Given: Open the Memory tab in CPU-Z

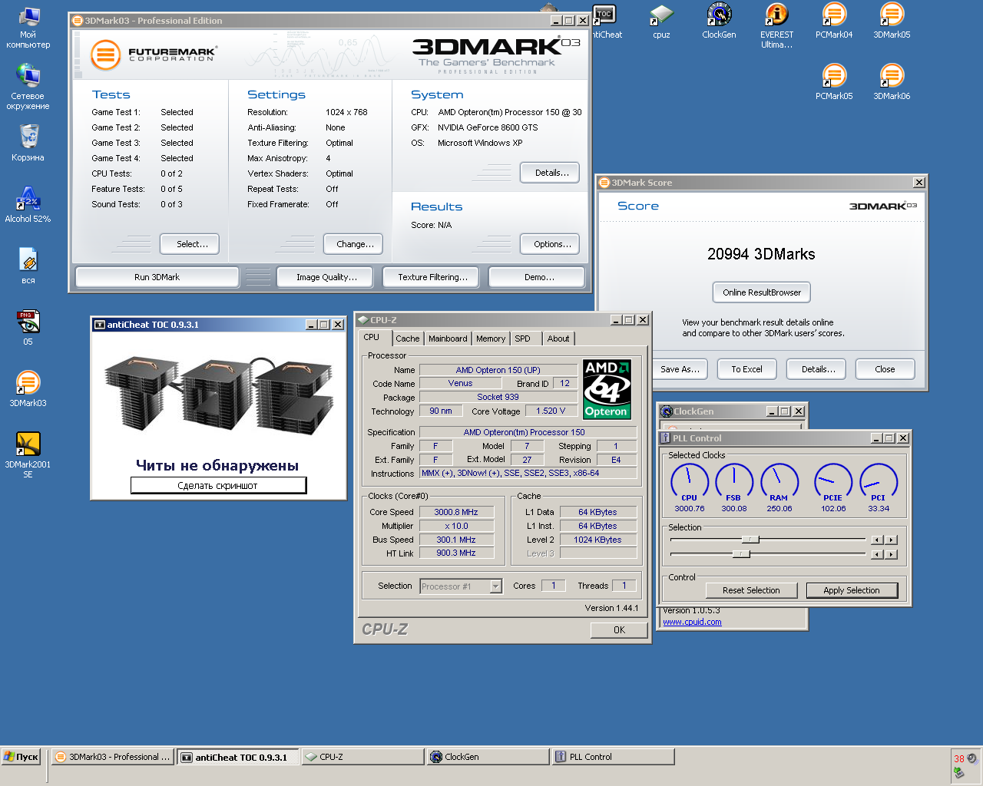Looking at the screenshot, I should [491, 339].
